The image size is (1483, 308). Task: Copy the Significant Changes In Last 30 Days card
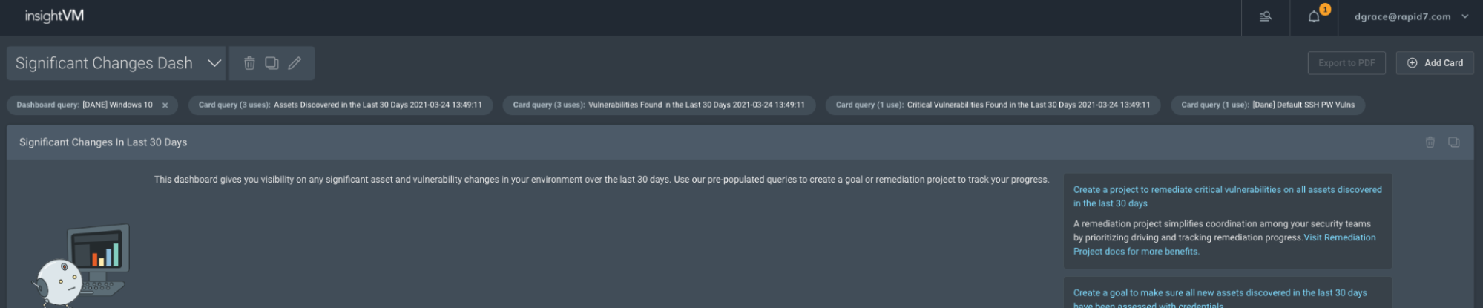1454,142
